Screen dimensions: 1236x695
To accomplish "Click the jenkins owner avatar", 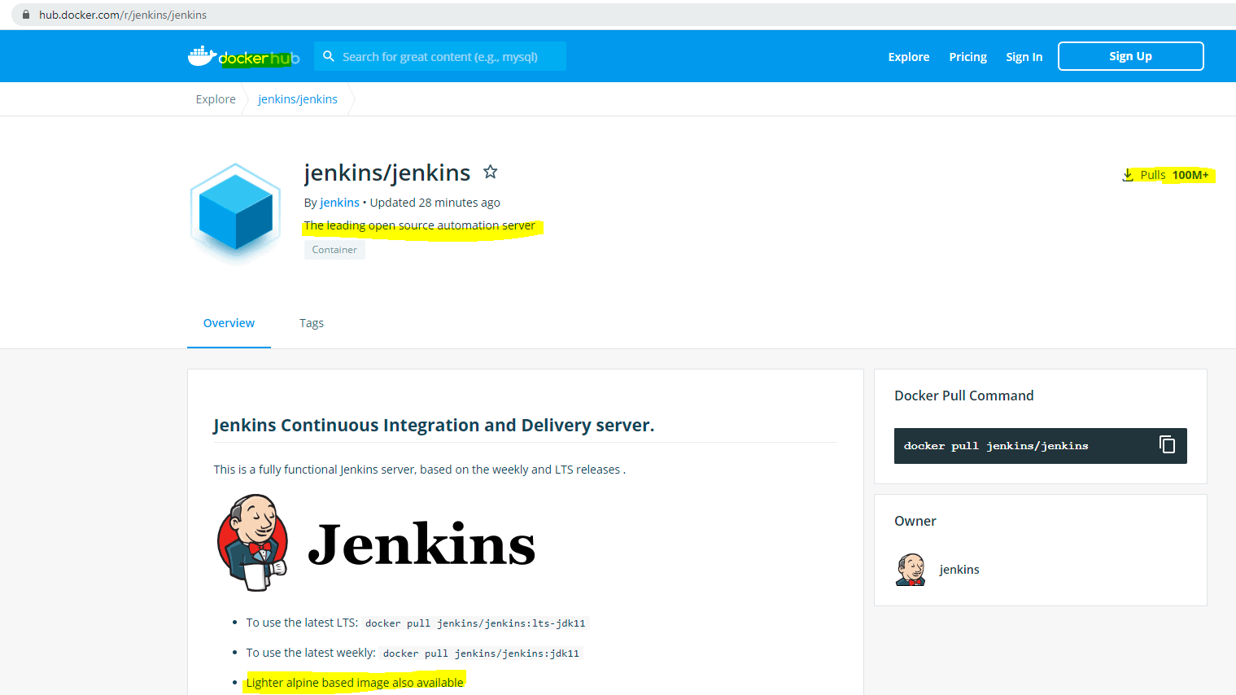I will pos(911,569).
